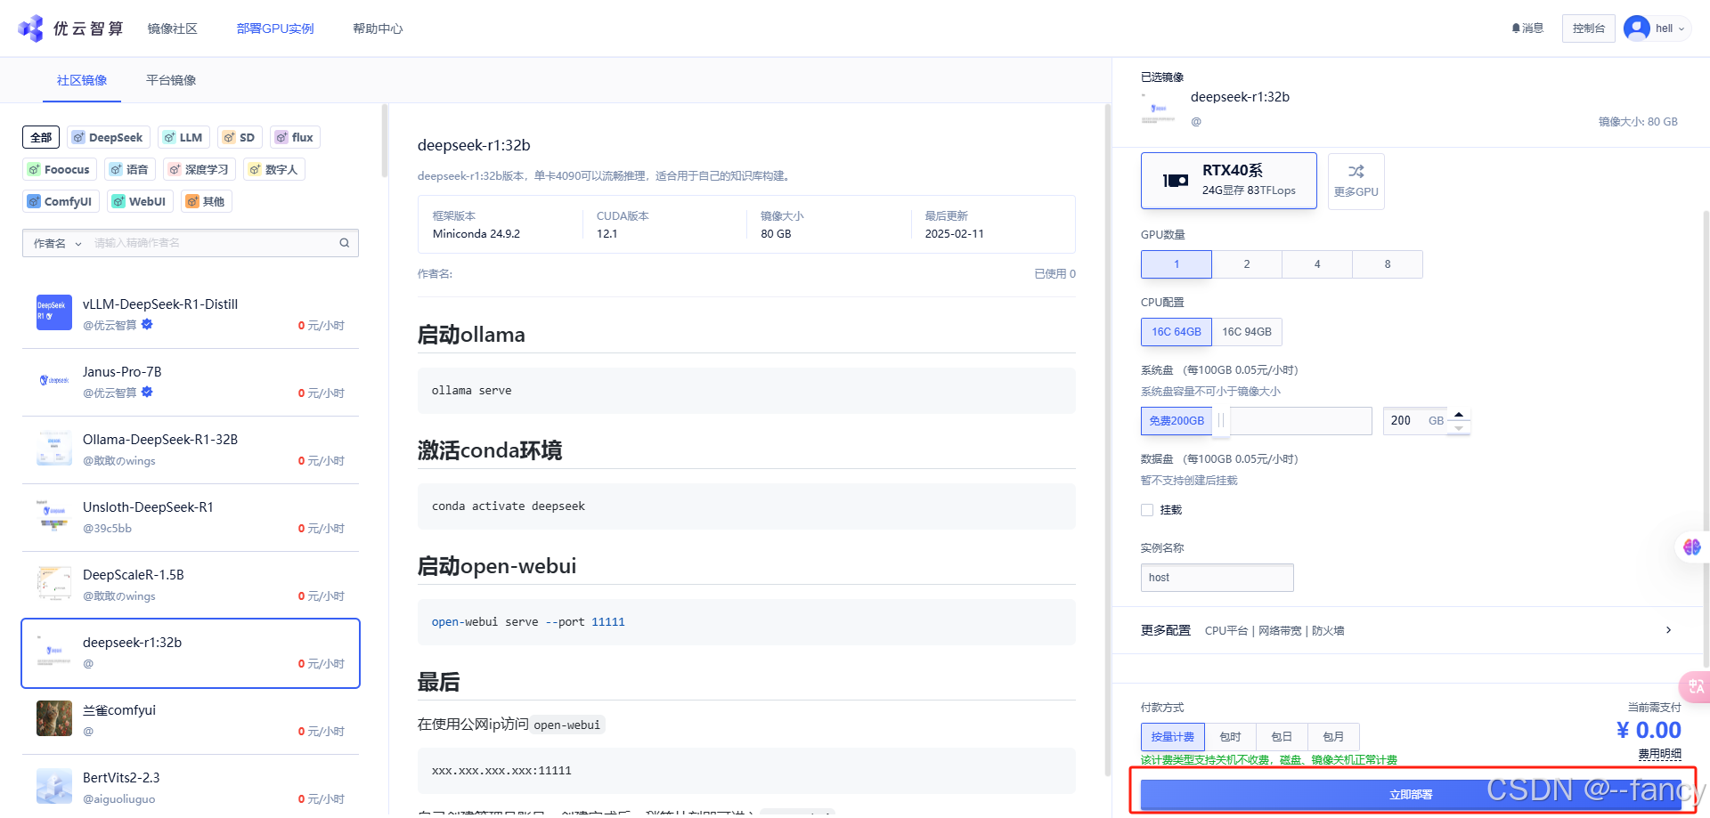Open 镜像社区 navigation item
Viewport: 1710px width, 818px height.
pyautogui.click(x=172, y=28)
